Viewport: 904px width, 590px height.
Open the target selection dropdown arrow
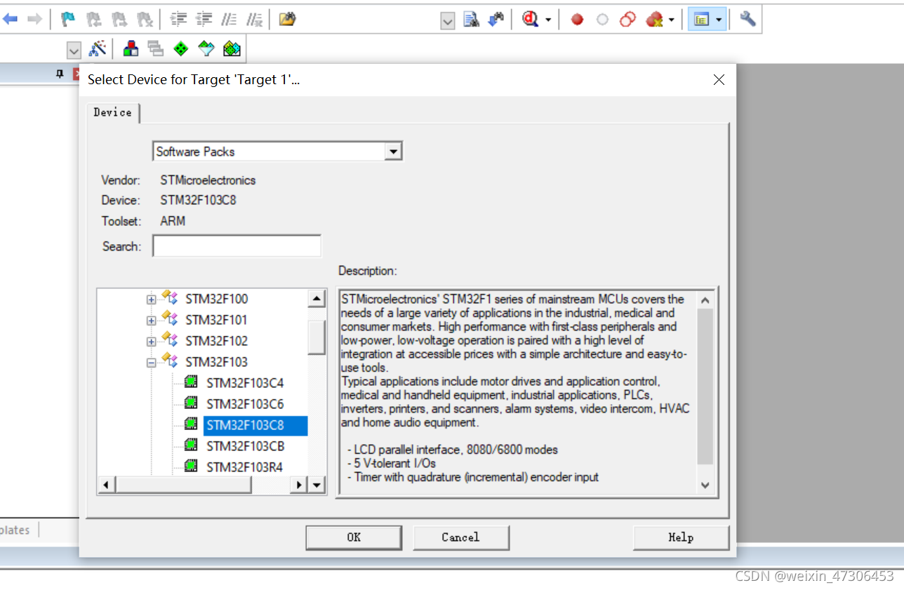click(74, 51)
